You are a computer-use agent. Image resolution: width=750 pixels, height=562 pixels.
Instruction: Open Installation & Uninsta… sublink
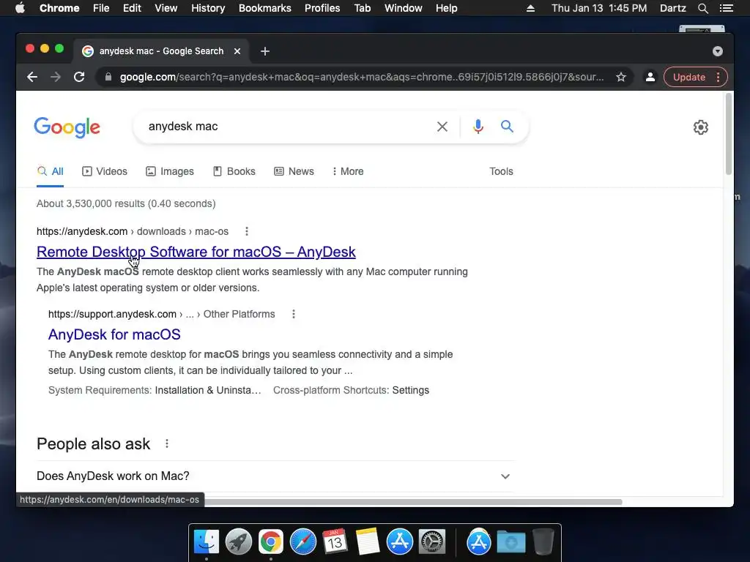coord(208,391)
